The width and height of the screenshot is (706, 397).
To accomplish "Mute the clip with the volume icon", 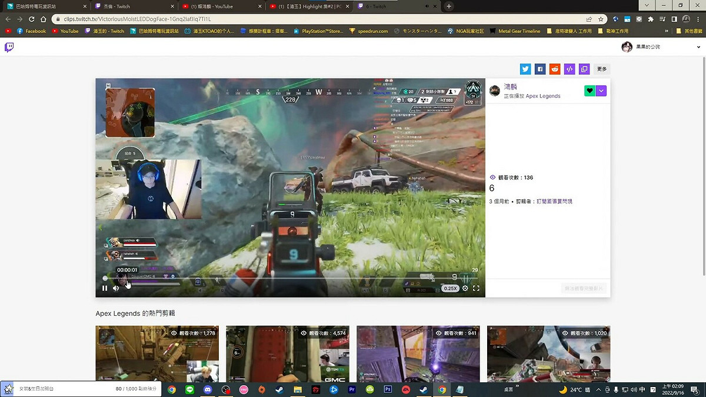I will (x=116, y=288).
